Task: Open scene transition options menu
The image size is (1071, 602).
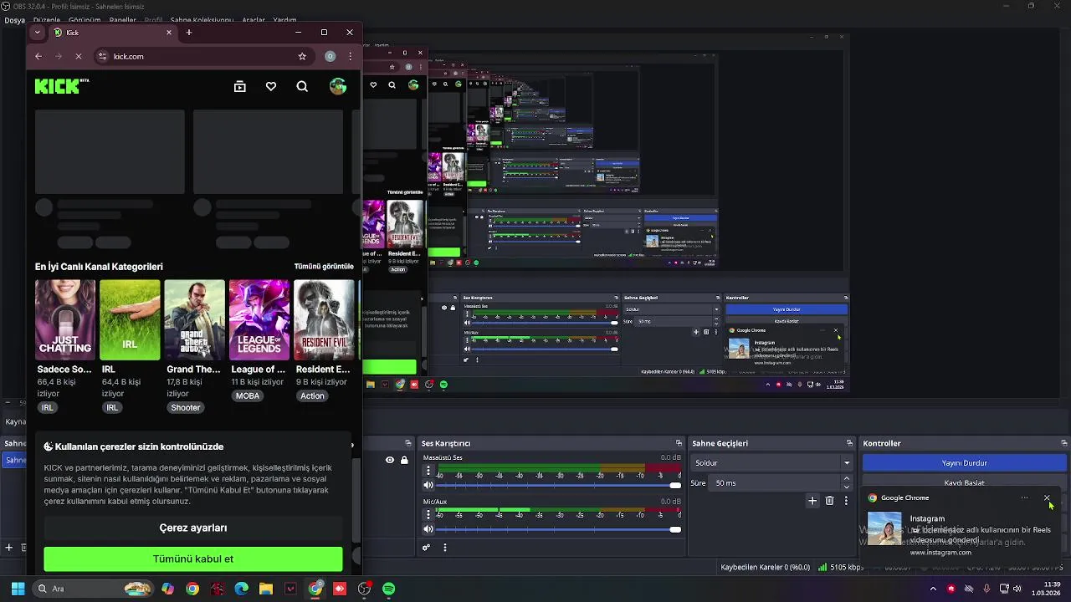Action: point(846,501)
